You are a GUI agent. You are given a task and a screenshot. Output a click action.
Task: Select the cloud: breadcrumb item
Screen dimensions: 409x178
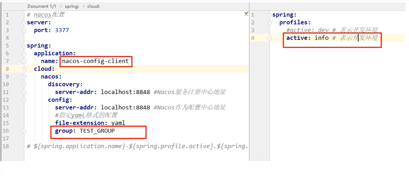coord(93,6)
